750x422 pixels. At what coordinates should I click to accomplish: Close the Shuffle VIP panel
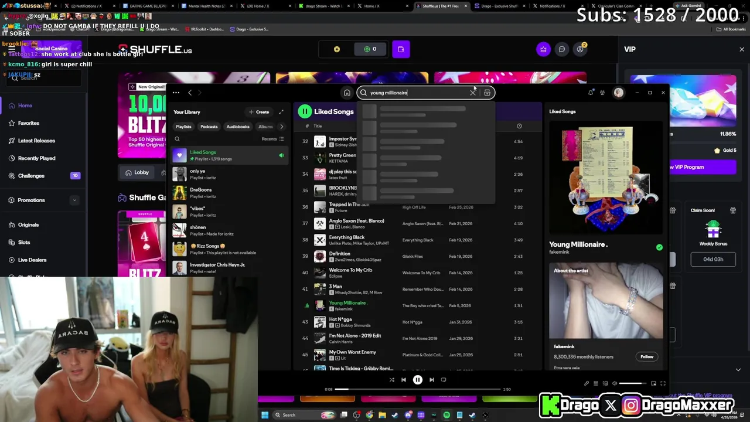(742, 49)
